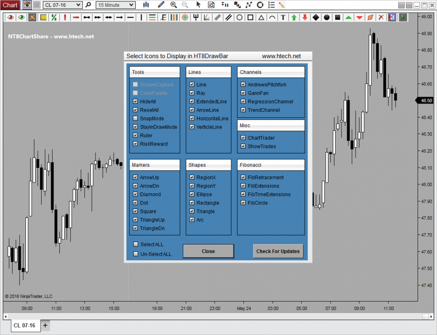The image size is (437, 335).
Task: Click the 48.50 current price marker
Action: 425,100
